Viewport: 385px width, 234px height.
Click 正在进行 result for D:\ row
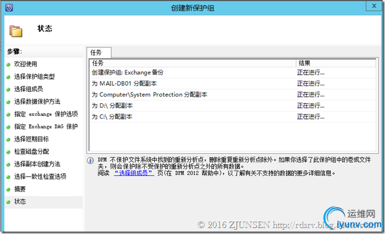point(311,106)
